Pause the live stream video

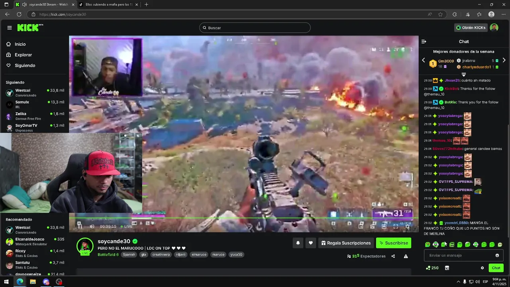pyautogui.click(x=79, y=226)
